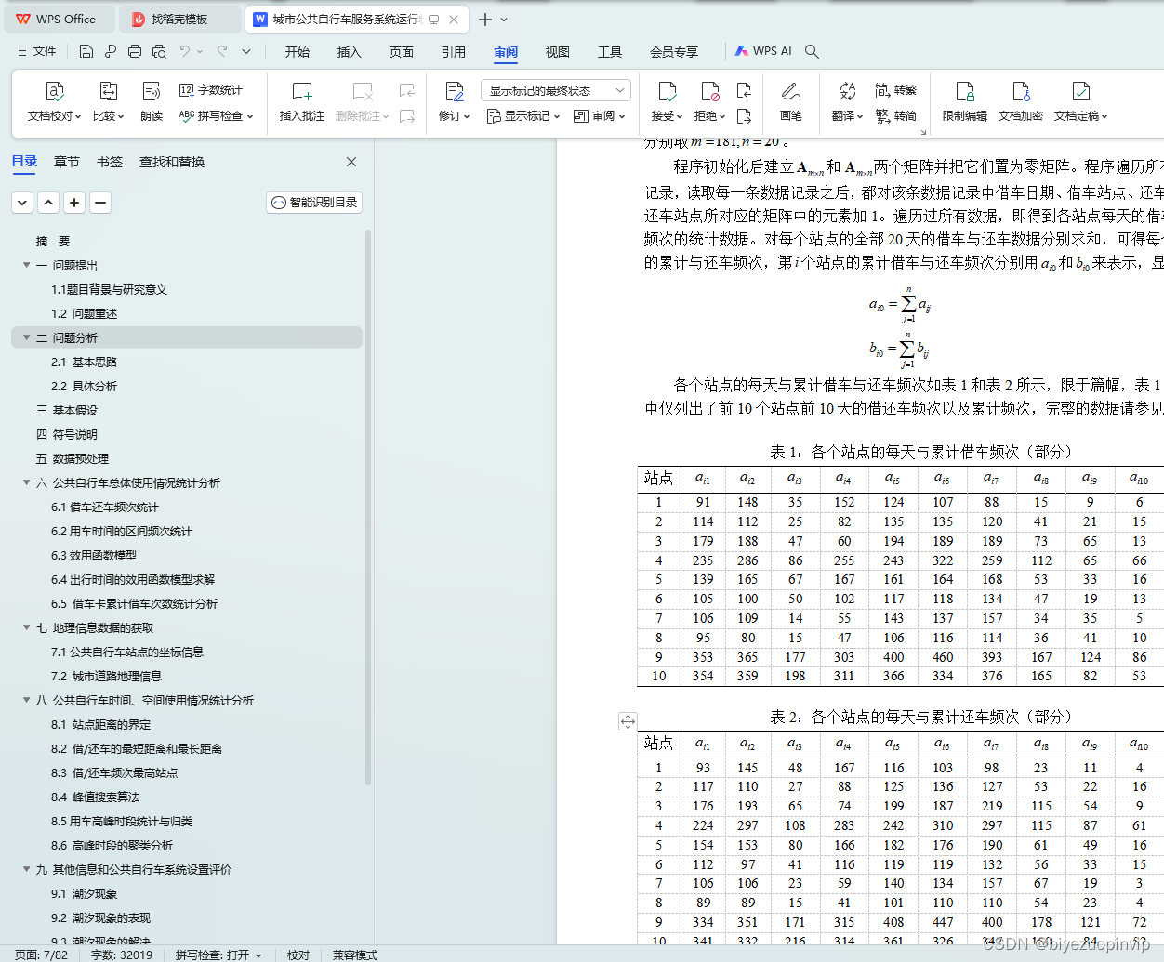Jump to 五 数据预处理 heading
The image size is (1164, 962).
point(73,458)
